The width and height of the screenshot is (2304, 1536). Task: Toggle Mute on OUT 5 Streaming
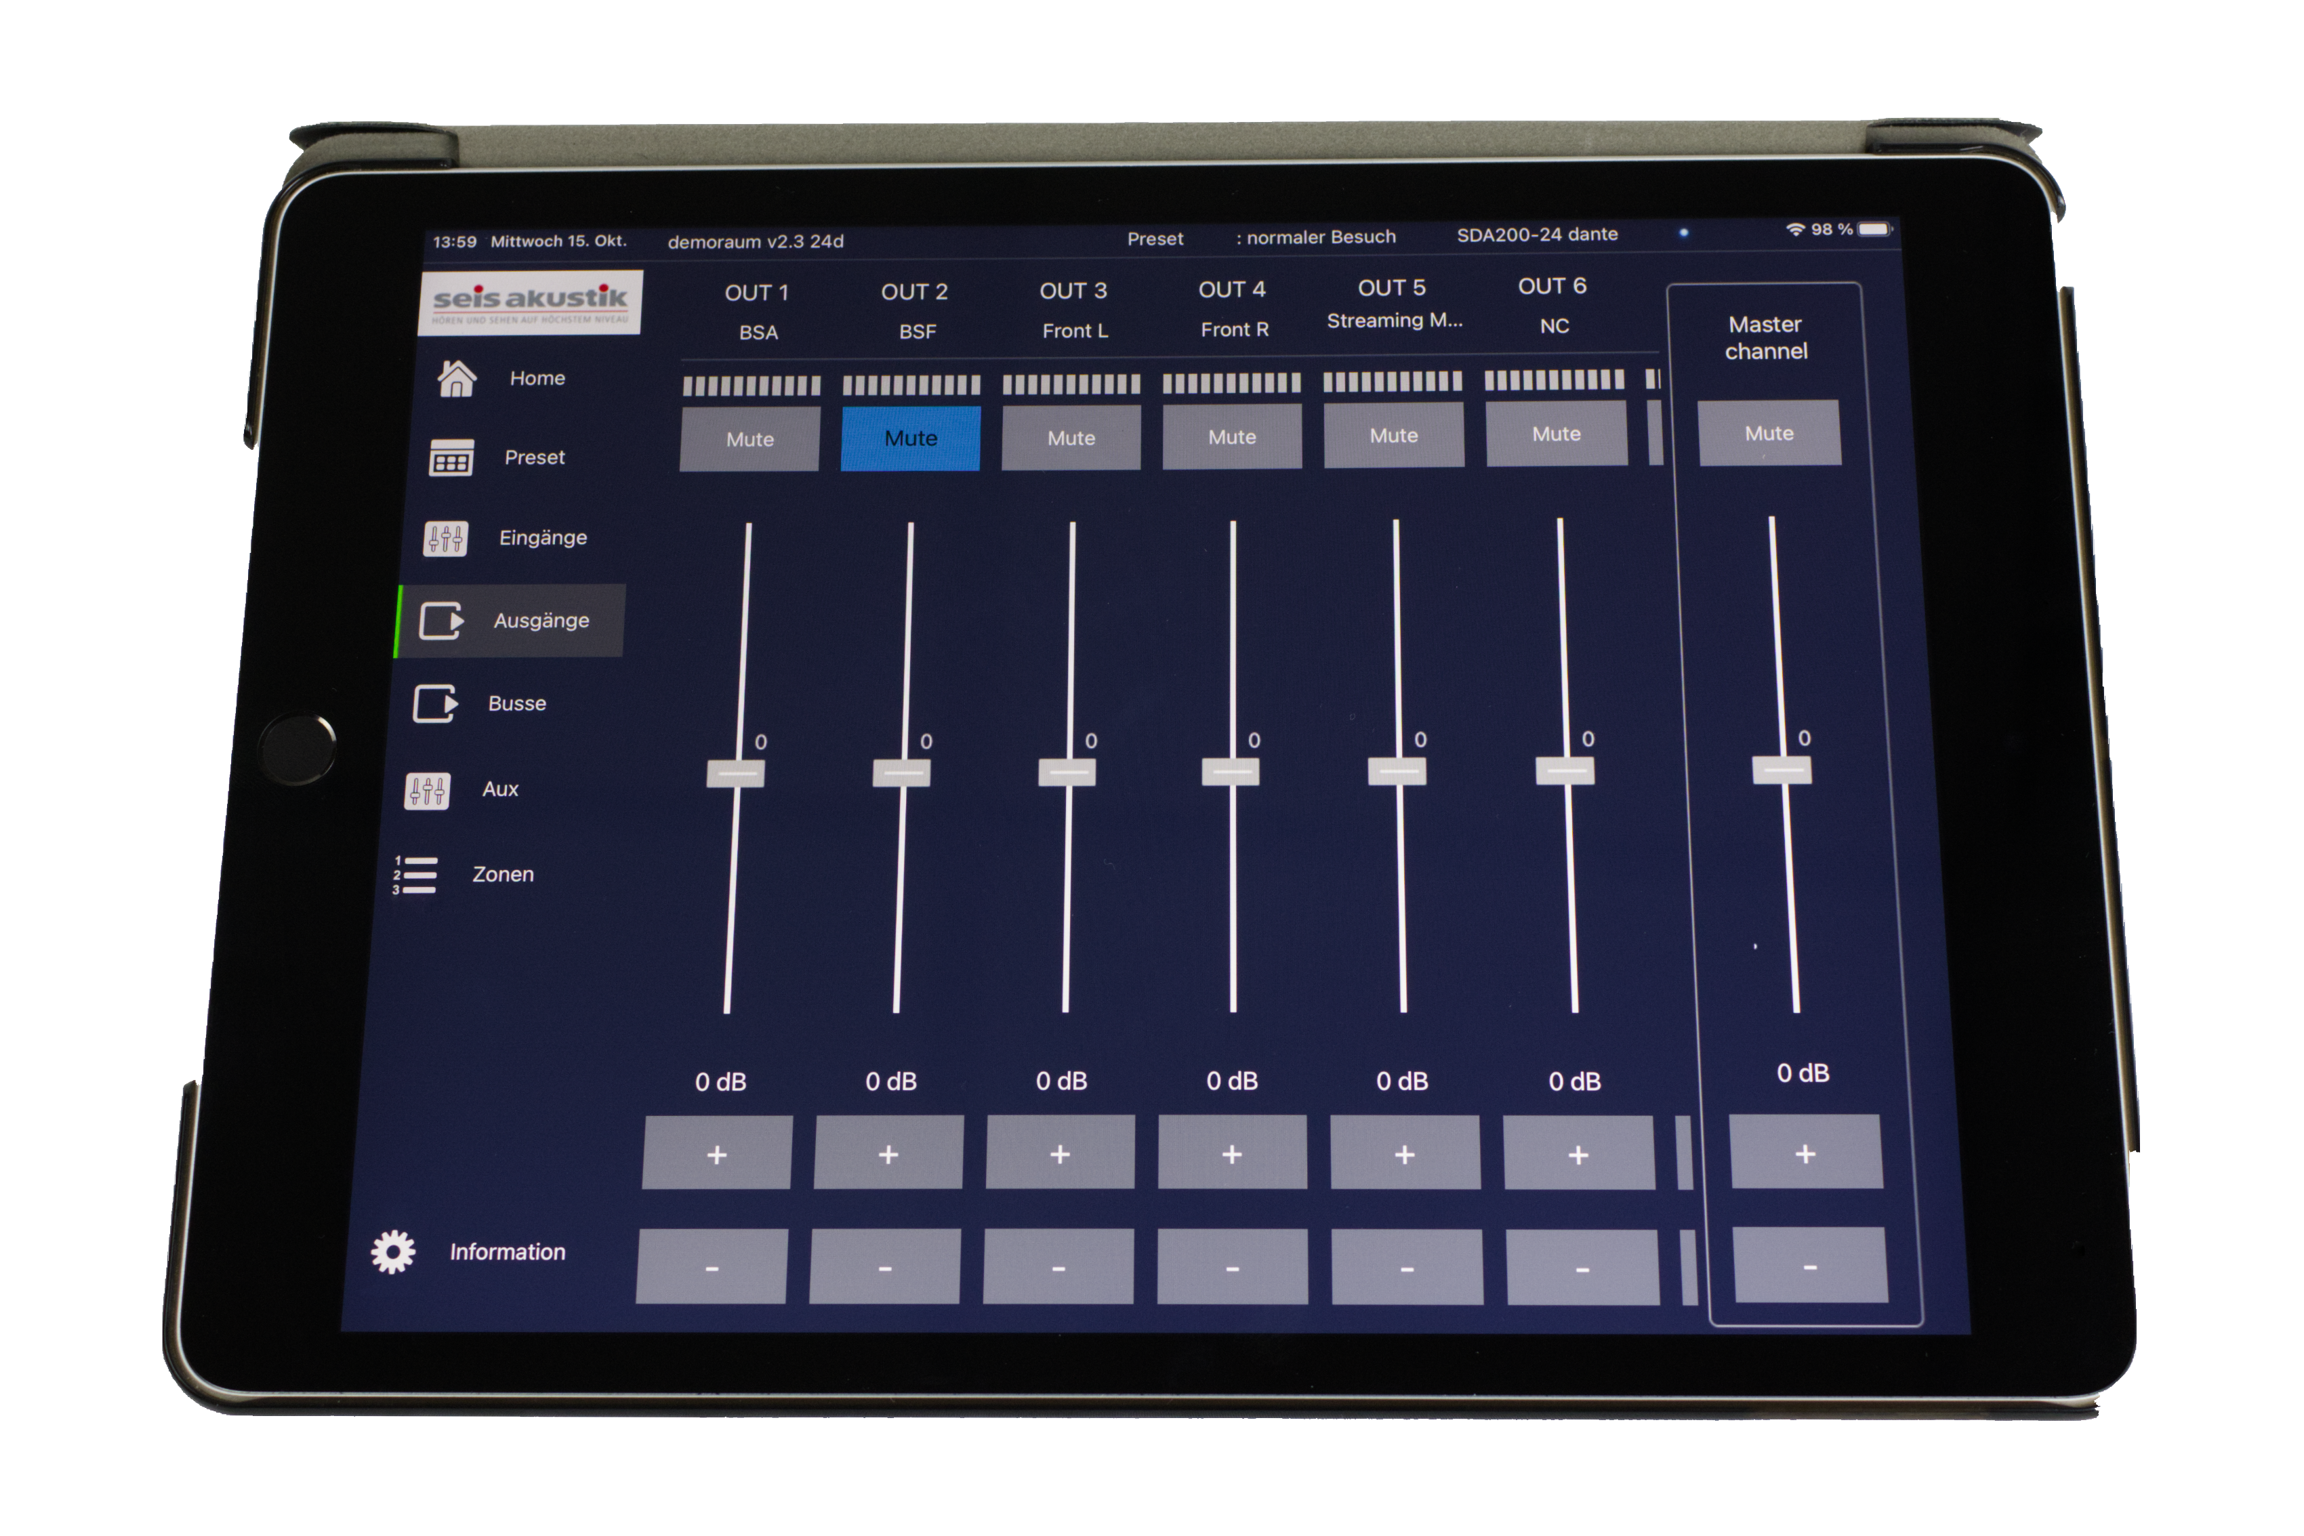[x=1393, y=435]
